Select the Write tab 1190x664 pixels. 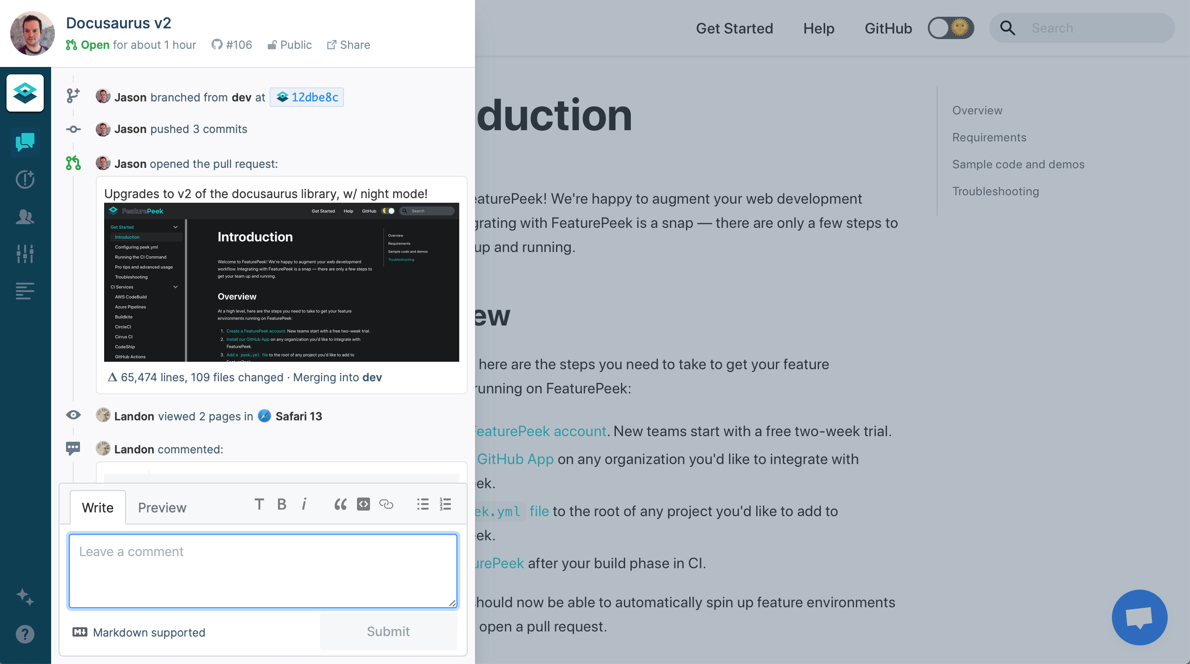[x=98, y=508]
